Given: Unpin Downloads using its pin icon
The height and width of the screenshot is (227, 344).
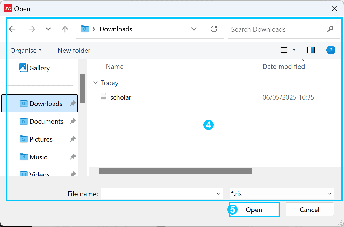Looking at the screenshot, I should coord(73,104).
